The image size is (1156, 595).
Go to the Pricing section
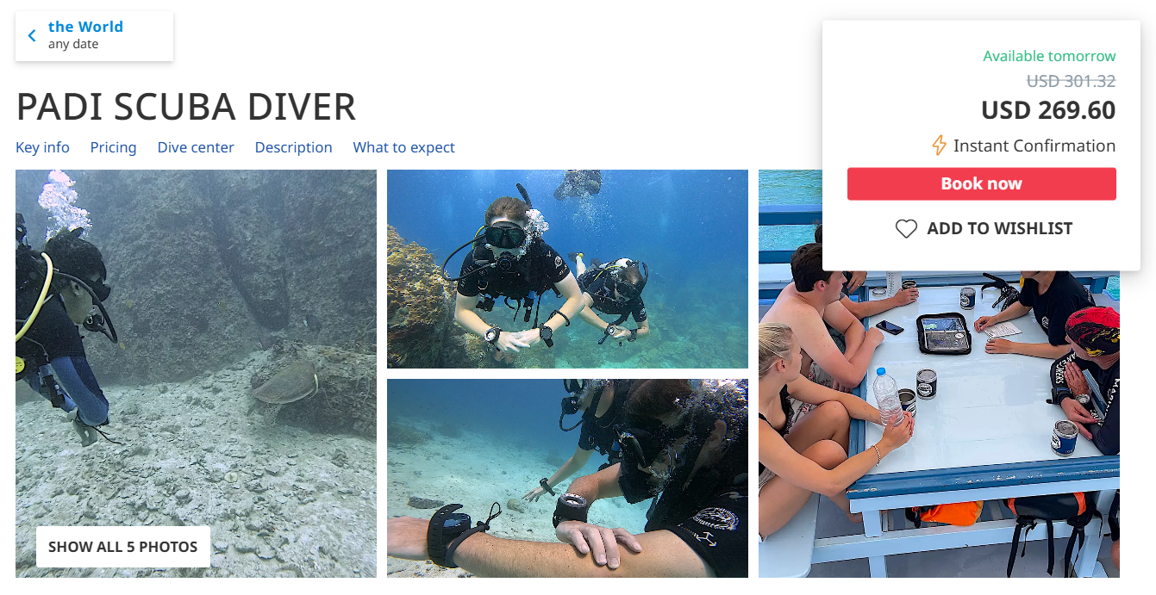[113, 147]
